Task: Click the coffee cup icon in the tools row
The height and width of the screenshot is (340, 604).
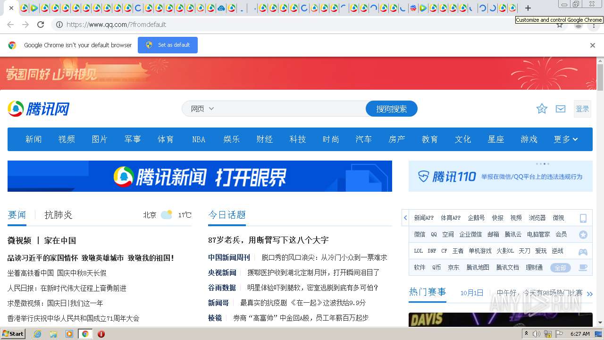Action: point(583,268)
